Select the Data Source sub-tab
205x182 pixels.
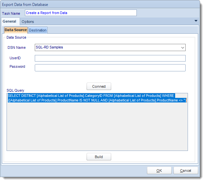[x=16, y=30]
